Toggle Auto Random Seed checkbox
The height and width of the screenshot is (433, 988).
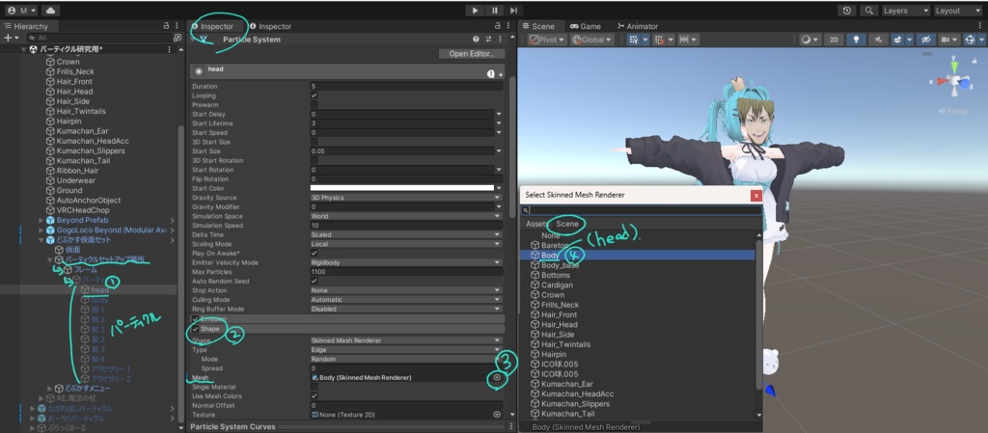pos(315,281)
